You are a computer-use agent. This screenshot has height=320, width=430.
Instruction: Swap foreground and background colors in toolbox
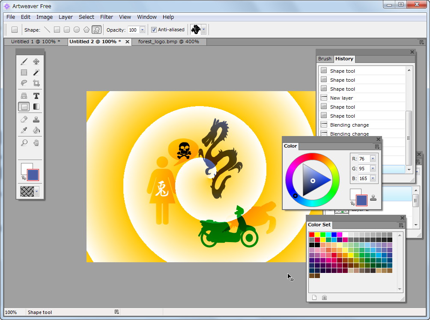tap(24, 178)
